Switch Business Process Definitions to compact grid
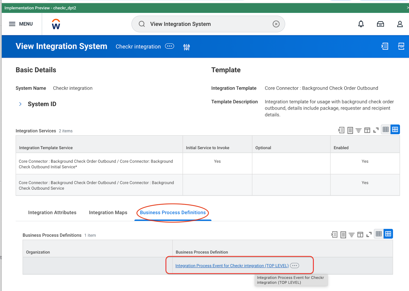The height and width of the screenshot is (291, 409). point(379,234)
